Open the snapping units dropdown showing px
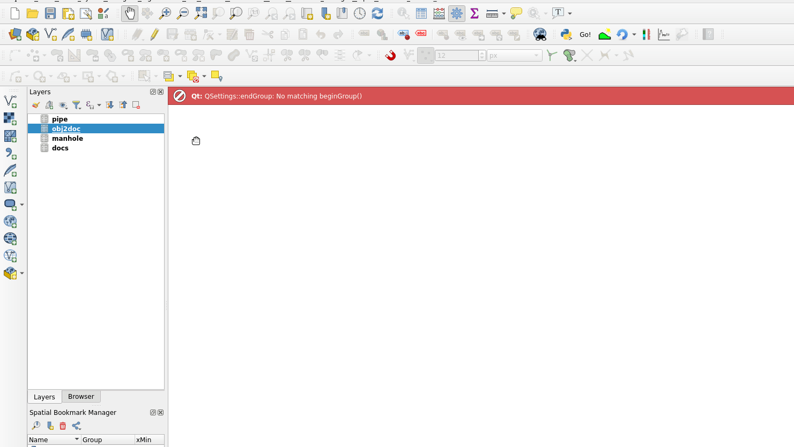 514,55
